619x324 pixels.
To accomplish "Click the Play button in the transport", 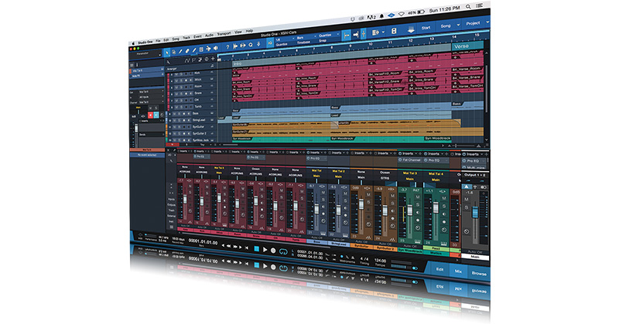I will (x=264, y=251).
